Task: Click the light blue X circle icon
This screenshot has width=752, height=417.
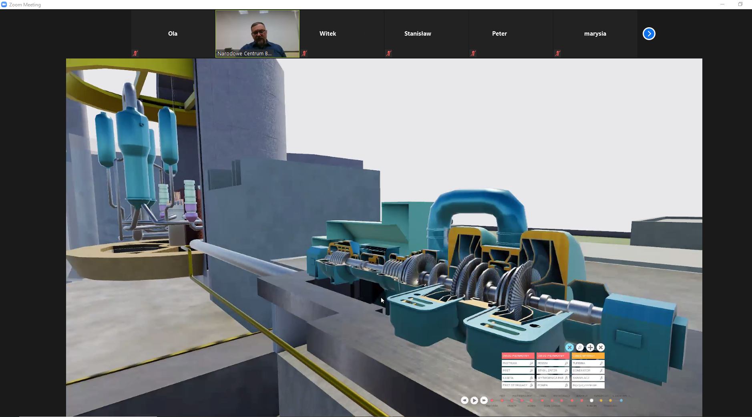Action: [x=569, y=347]
